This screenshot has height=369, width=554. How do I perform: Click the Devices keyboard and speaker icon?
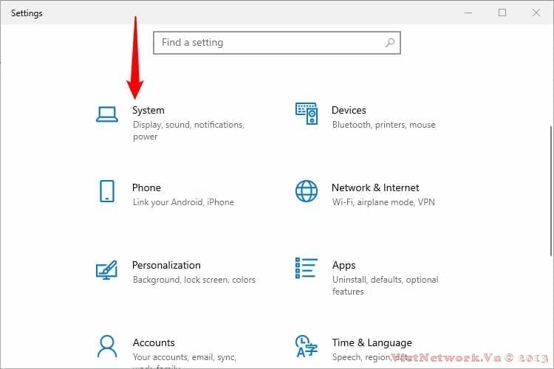(307, 114)
